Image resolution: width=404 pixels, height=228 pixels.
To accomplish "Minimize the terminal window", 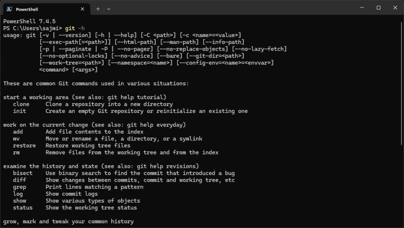I will (362, 8).
